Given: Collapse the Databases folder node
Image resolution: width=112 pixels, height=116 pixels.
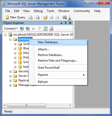Looking at the screenshot, I should [10, 39].
